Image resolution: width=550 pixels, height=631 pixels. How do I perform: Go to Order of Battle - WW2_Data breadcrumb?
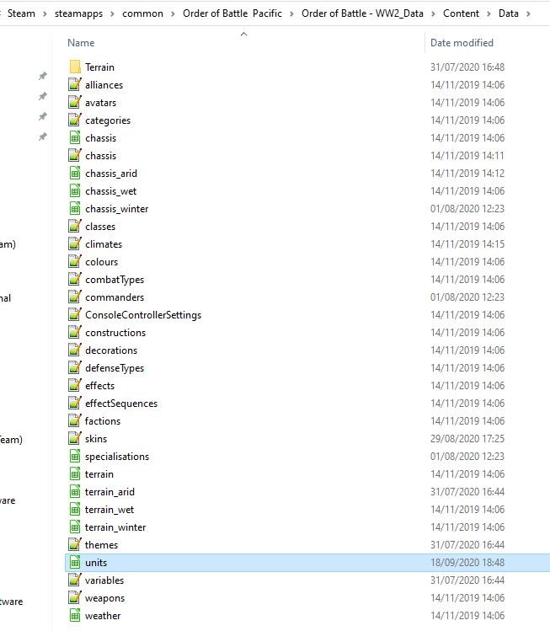click(x=362, y=13)
